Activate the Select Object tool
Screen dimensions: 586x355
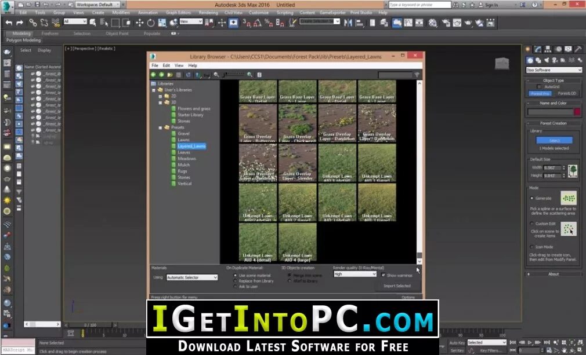point(93,23)
